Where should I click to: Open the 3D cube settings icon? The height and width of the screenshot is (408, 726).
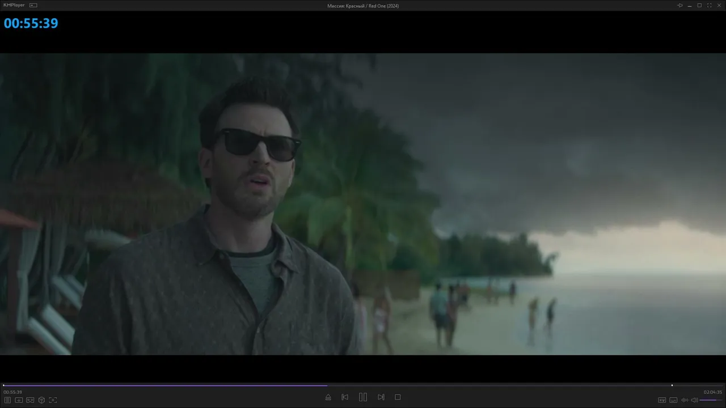41,400
